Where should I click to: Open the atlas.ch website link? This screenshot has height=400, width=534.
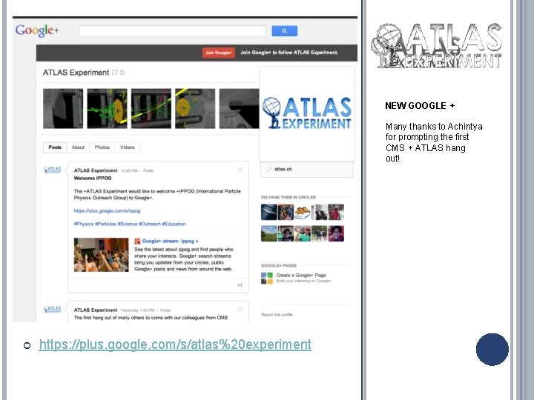click(x=283, y=169)
